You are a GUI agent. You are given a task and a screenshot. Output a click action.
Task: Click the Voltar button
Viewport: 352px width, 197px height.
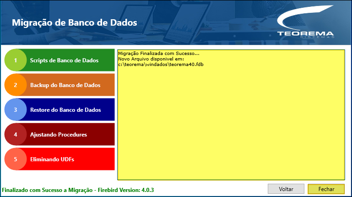click(x=286, y=189)
